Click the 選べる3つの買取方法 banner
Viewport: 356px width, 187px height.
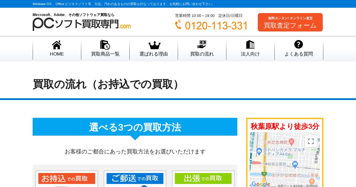click(135, 127)
